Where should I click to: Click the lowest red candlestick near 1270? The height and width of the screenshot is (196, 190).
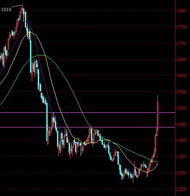pyautogui.click(x=133, y=178)
